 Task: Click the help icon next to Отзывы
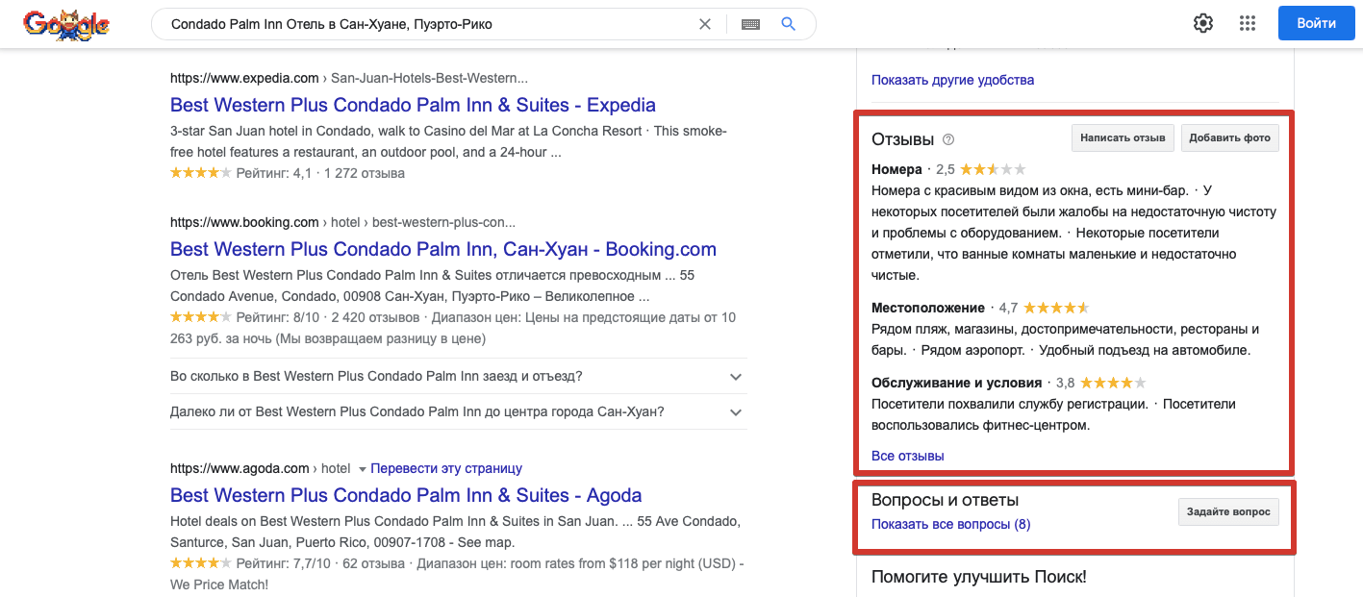coord(948,139)
